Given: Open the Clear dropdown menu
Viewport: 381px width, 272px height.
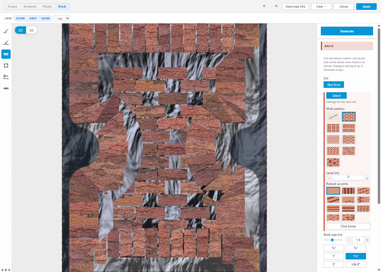Looking at the screenshot, I should (321, 7).
